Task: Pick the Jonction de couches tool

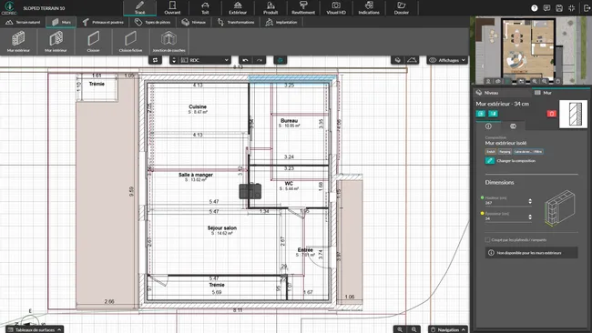Action: point(168,42)
